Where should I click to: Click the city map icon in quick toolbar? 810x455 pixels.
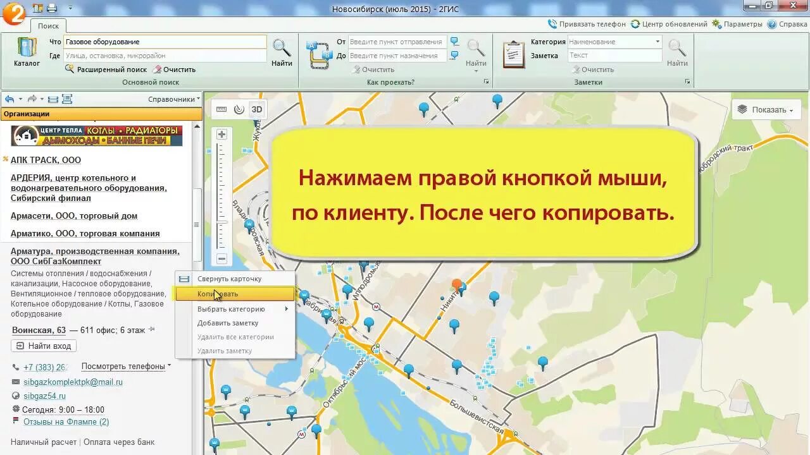click(x=37, y=8)
